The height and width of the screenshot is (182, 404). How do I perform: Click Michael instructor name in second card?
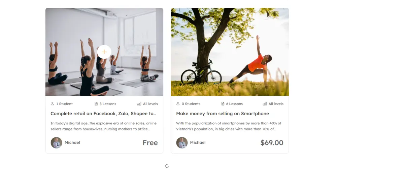(x=198, y=142)
